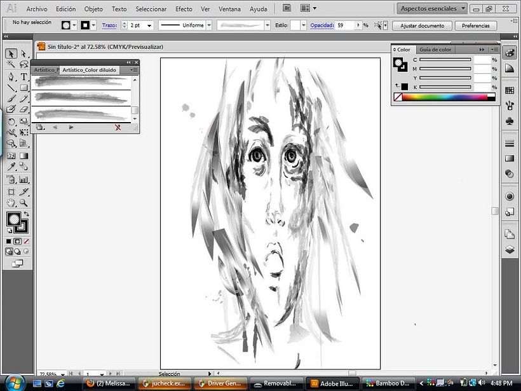Select the Type tool
This screenshot has height=391, width=521.
point(24,76)
